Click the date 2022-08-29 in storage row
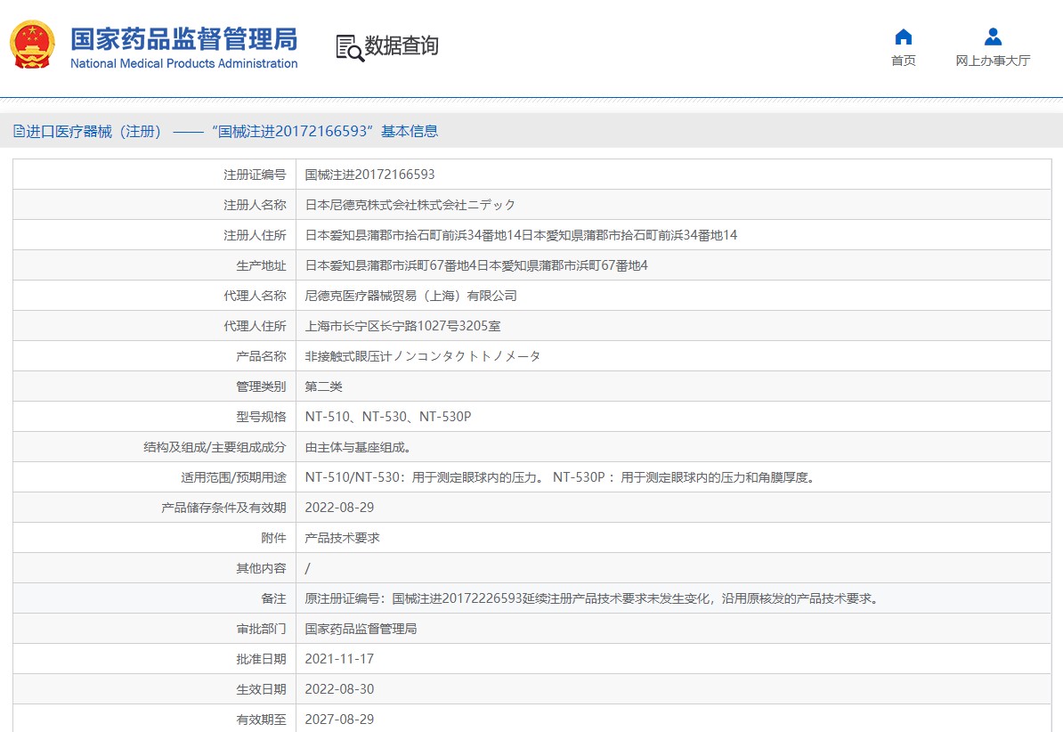The height and width of the screenshot is (732, 1063). (x=339, y=508)
